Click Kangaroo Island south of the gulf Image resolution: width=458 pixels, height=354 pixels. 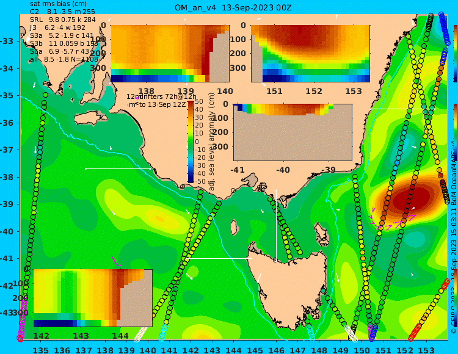click(x=91, y=119)
